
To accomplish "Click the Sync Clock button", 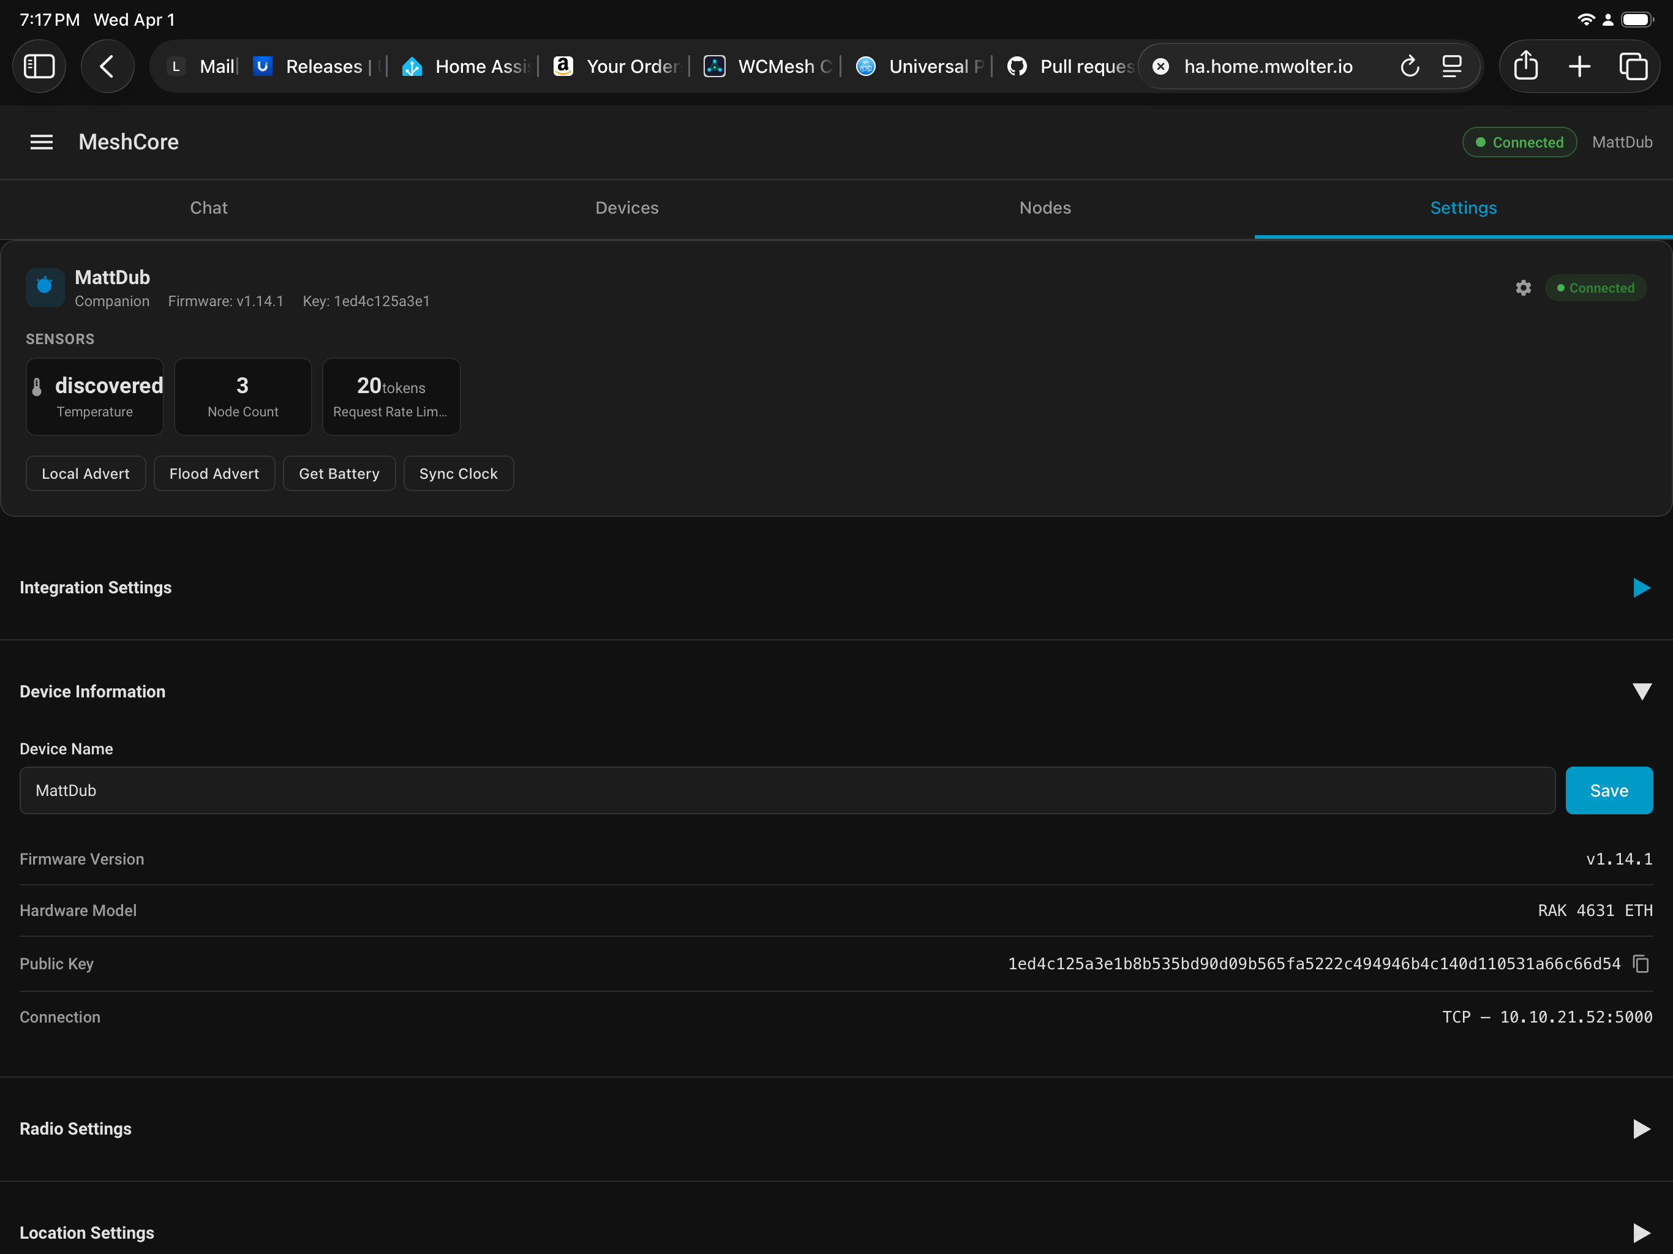I will click(458, 473).
